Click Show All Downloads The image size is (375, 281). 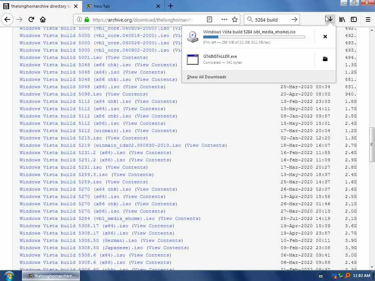(207, 77)
